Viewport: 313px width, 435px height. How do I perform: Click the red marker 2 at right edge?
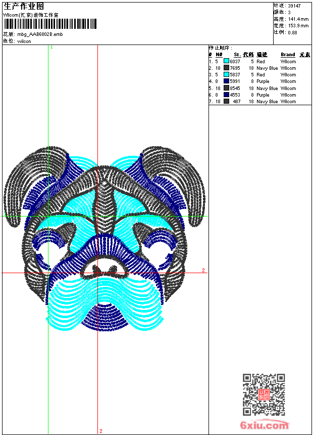[203, 271]
